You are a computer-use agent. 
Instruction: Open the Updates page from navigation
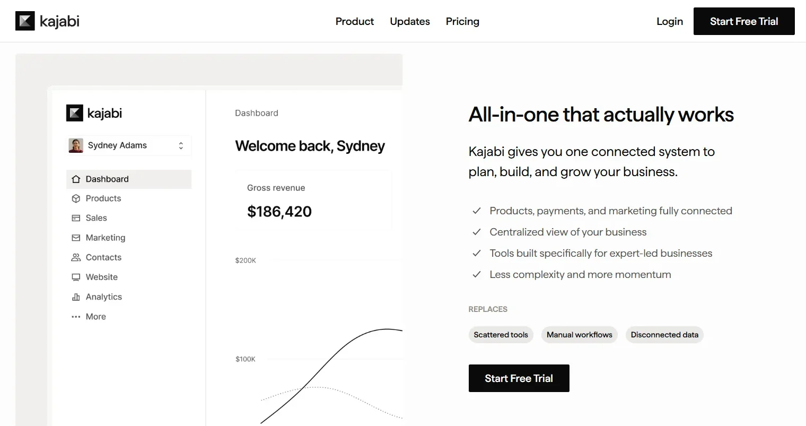click(410, 21)
